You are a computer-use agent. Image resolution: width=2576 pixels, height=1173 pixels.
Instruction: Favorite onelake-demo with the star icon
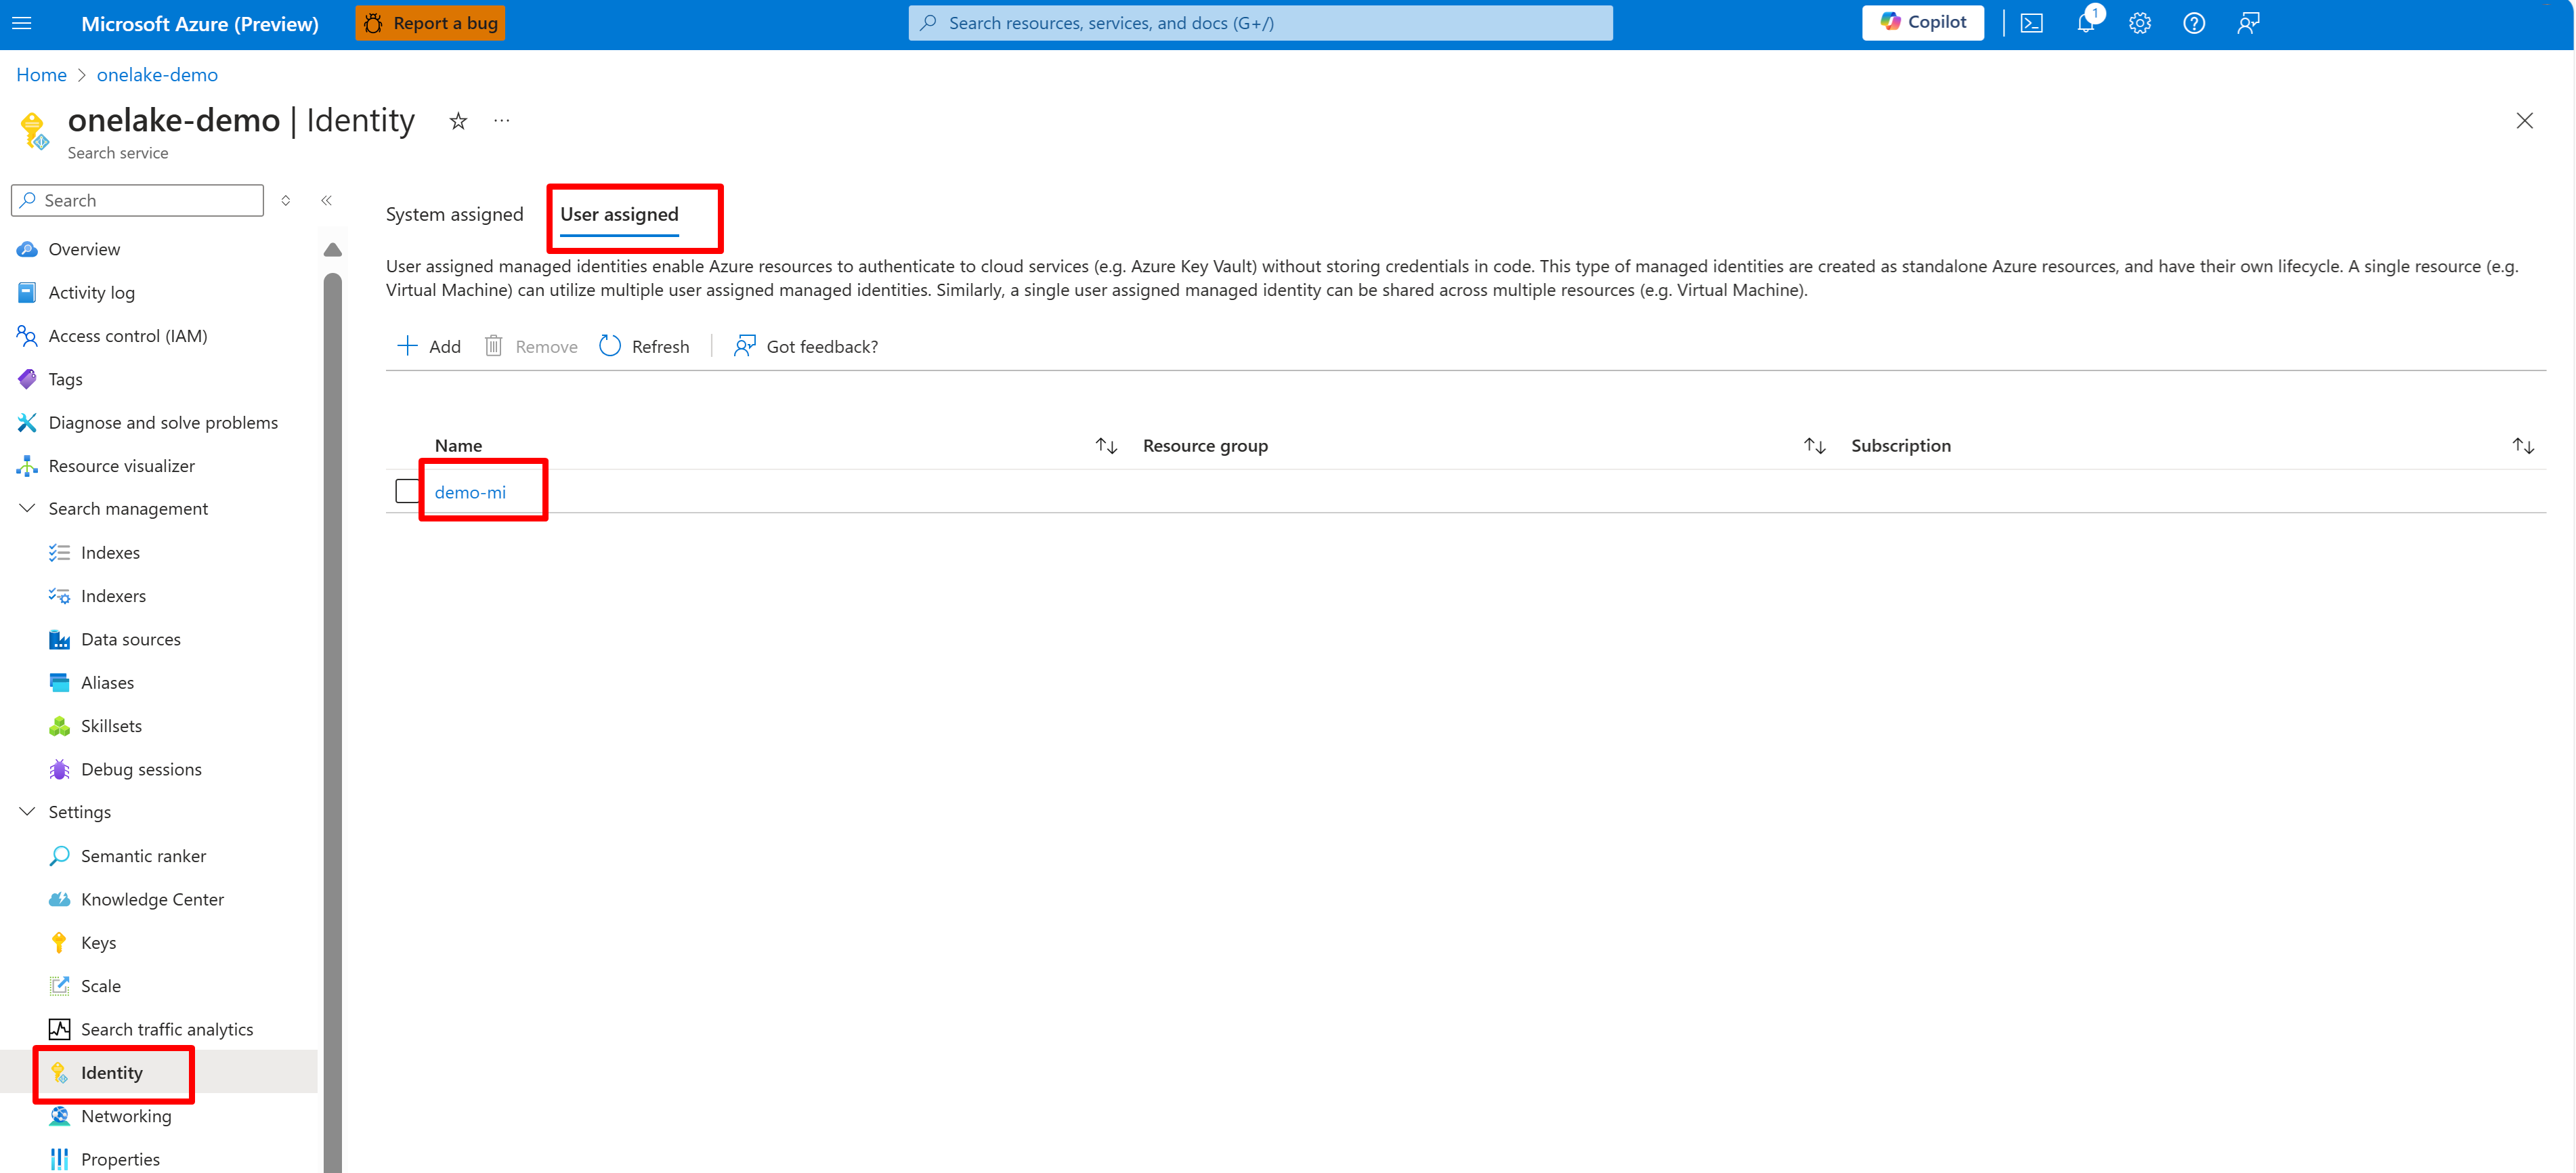tap(458, 121)
